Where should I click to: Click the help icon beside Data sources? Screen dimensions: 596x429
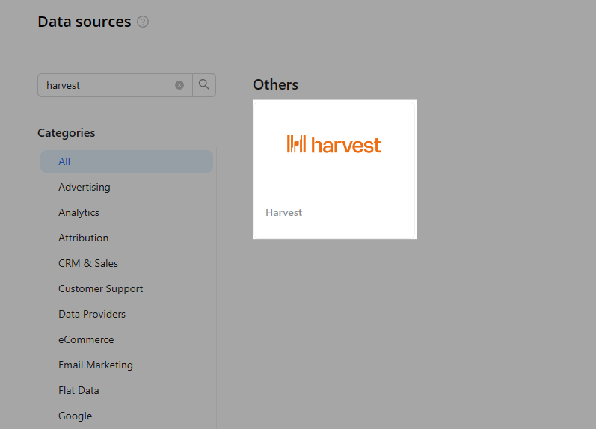coord(143,22)
